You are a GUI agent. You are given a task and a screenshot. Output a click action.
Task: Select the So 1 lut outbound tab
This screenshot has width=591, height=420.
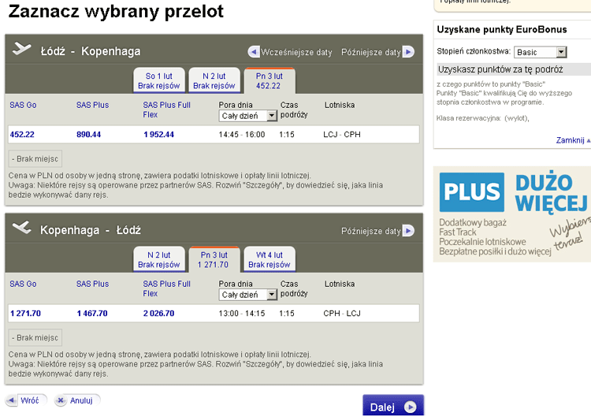click(x=158, y=80)
